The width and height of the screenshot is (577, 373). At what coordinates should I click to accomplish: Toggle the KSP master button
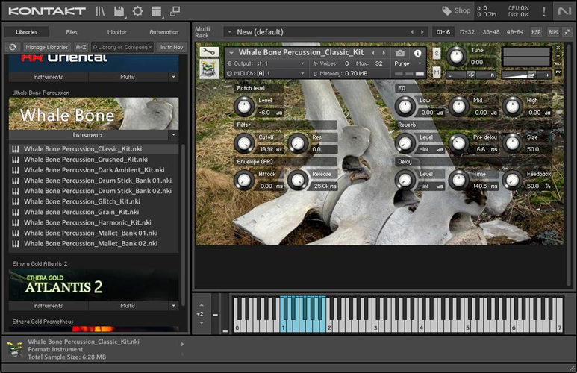(536, 32)
